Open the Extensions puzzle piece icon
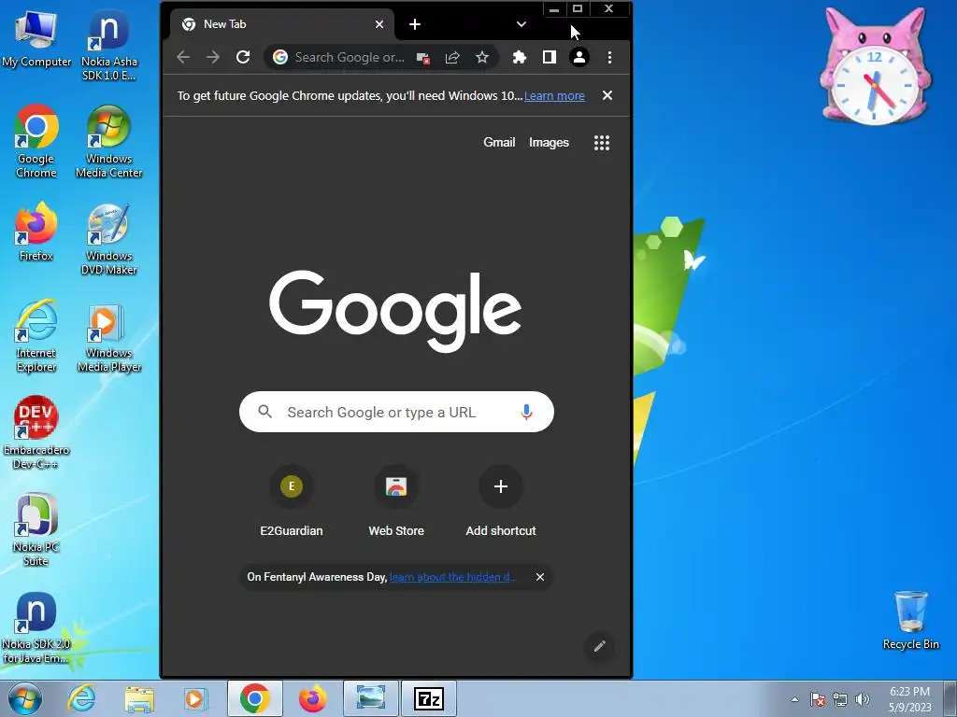 520,57
